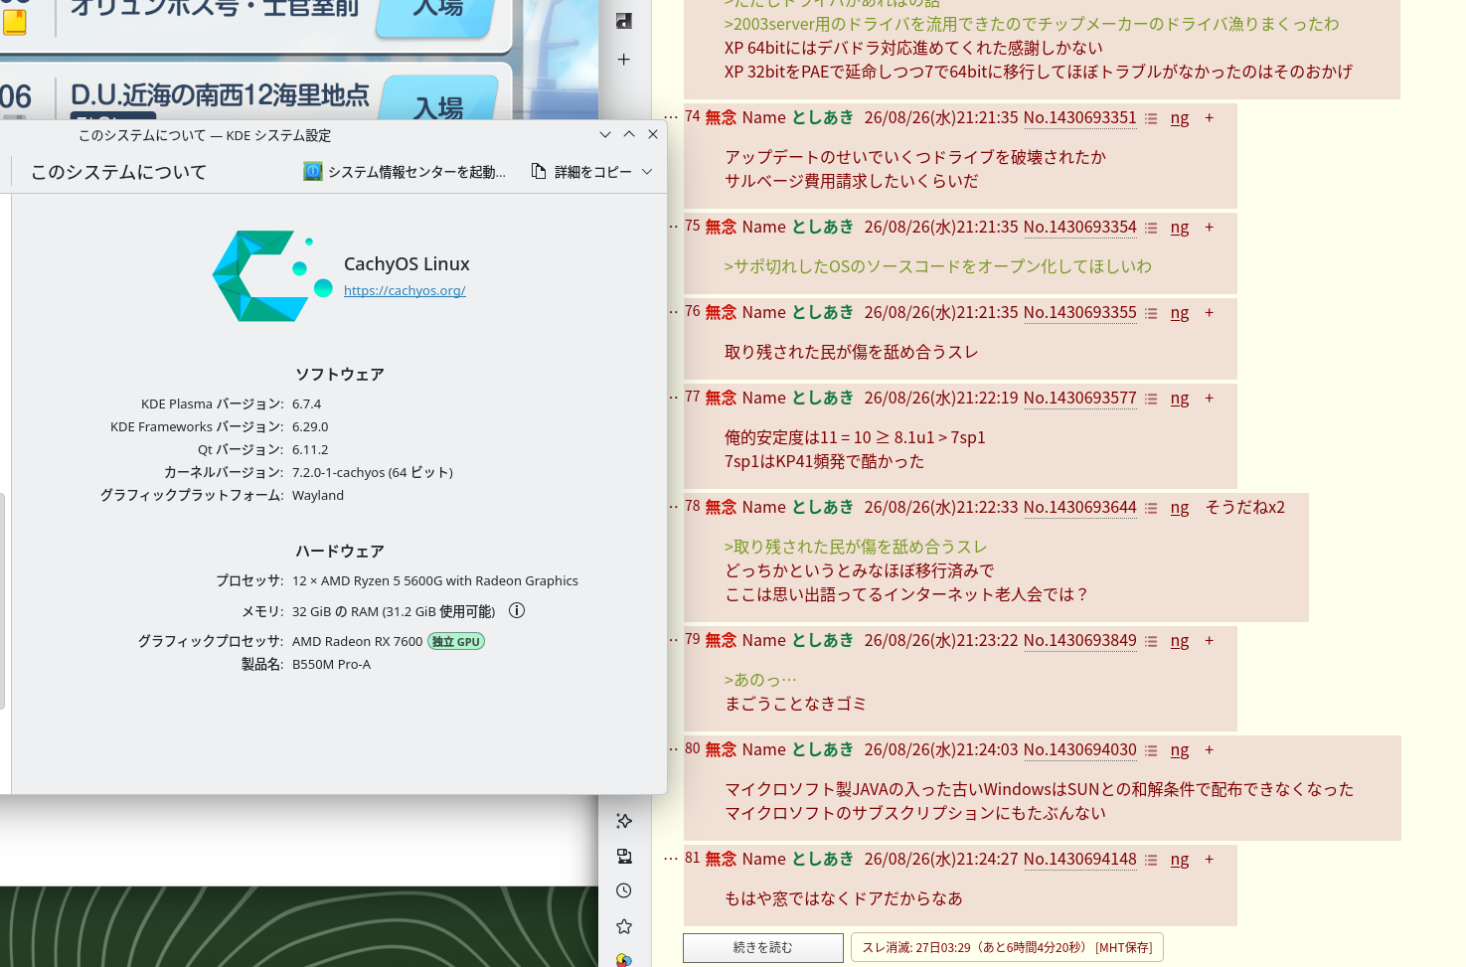Click the list icon on post No.1430693354

tap(1151, 228)
